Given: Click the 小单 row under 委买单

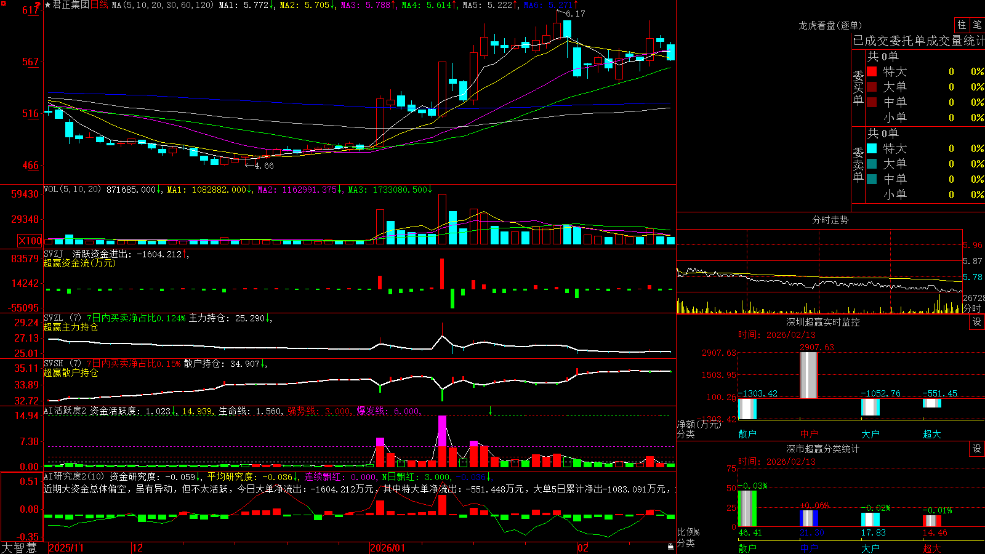Looking at the screenshot, I should (925, 118).
